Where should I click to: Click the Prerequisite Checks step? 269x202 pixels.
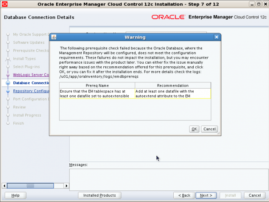31,51
